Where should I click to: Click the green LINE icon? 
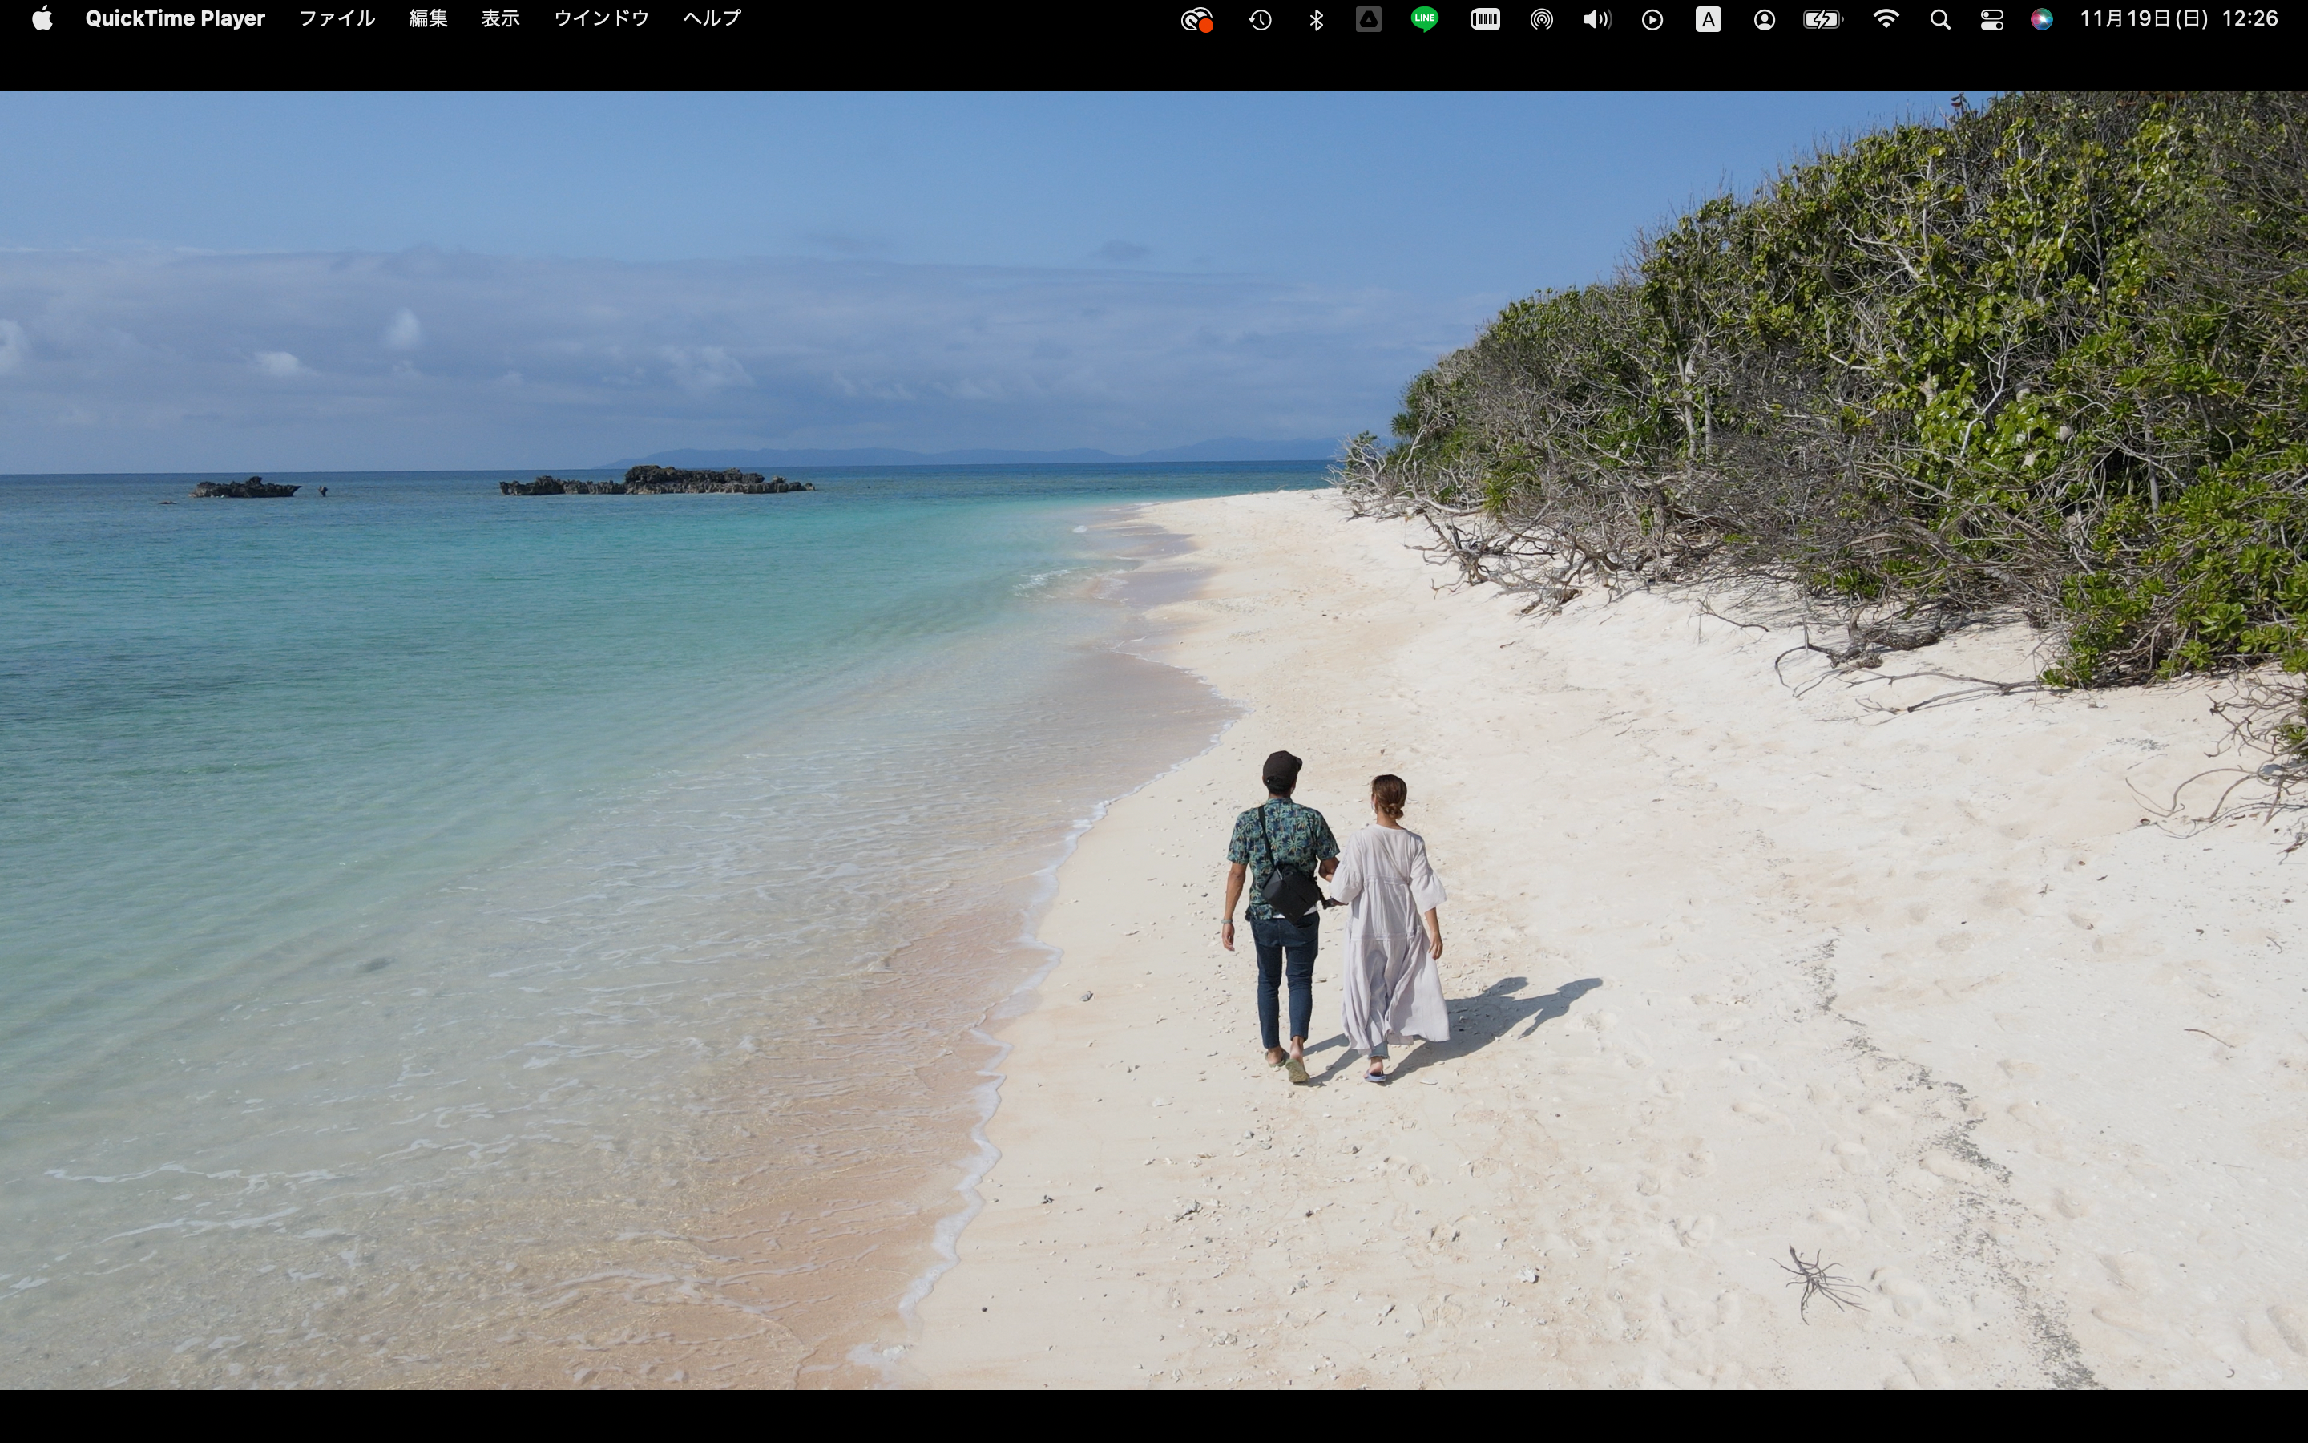pos(1424,20)
